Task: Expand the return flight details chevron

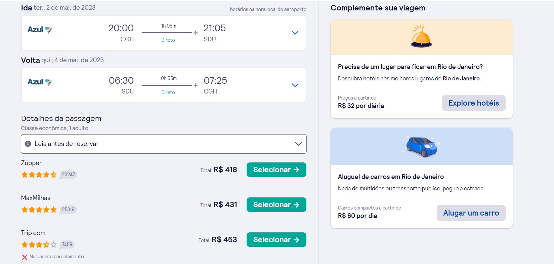Action: pos(295,85)
